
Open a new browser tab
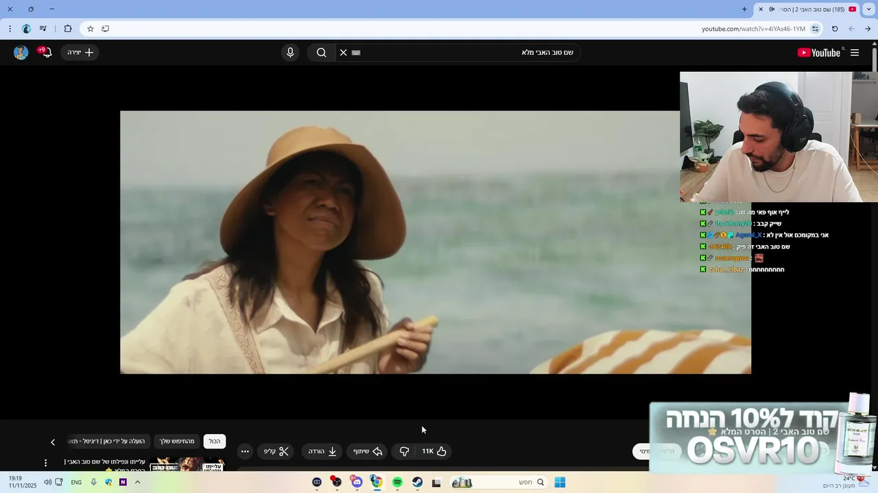click(744, 10)
